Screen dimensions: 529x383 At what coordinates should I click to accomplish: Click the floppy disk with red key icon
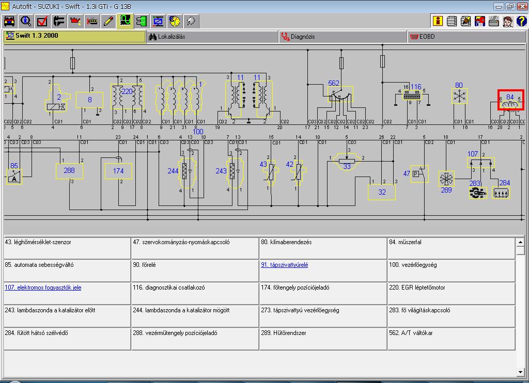pos(479,21)
